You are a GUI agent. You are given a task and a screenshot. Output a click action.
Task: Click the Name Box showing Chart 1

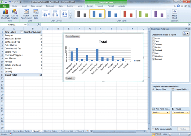(x=13, y=24)
